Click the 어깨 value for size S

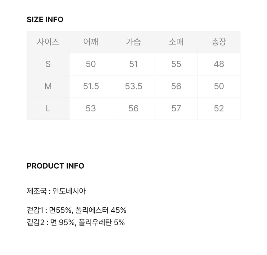[x=91, y=64]
